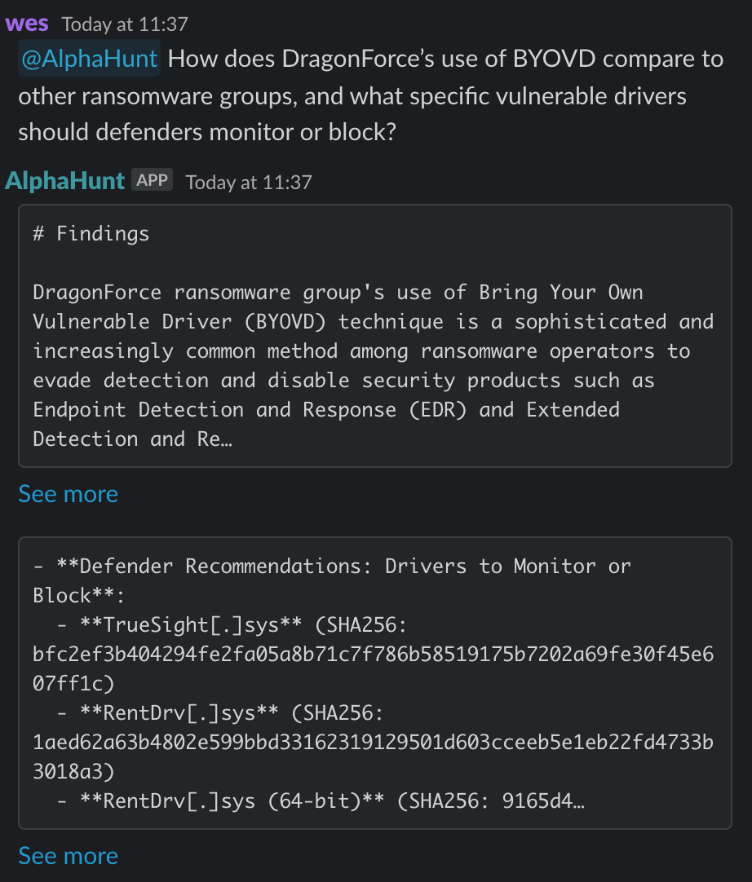
Task: Click the truncated hash 9165d4…
Action: 543,800
